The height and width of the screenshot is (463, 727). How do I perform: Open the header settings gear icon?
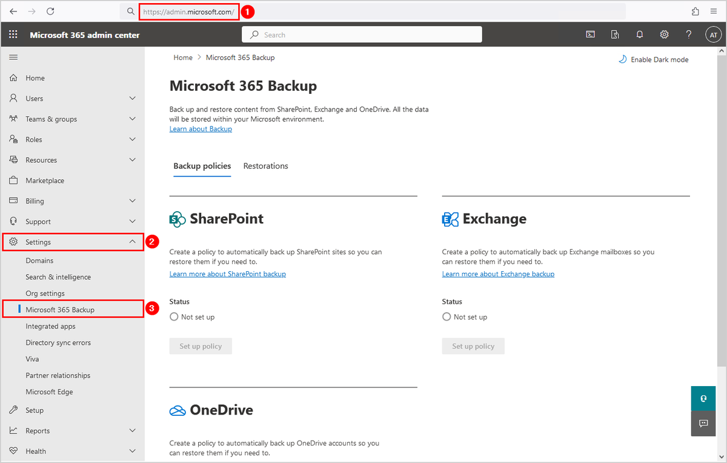pyautogui.click(x=665, y=34)
